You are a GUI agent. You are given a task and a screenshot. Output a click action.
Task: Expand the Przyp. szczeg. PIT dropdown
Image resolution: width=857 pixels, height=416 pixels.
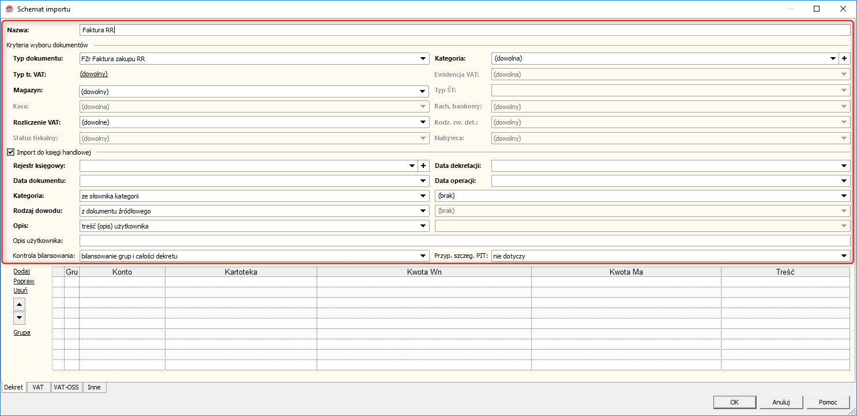(845, 256)
